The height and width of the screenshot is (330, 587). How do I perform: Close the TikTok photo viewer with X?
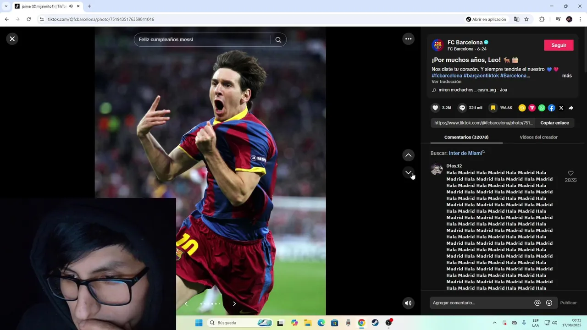point(12,39)
